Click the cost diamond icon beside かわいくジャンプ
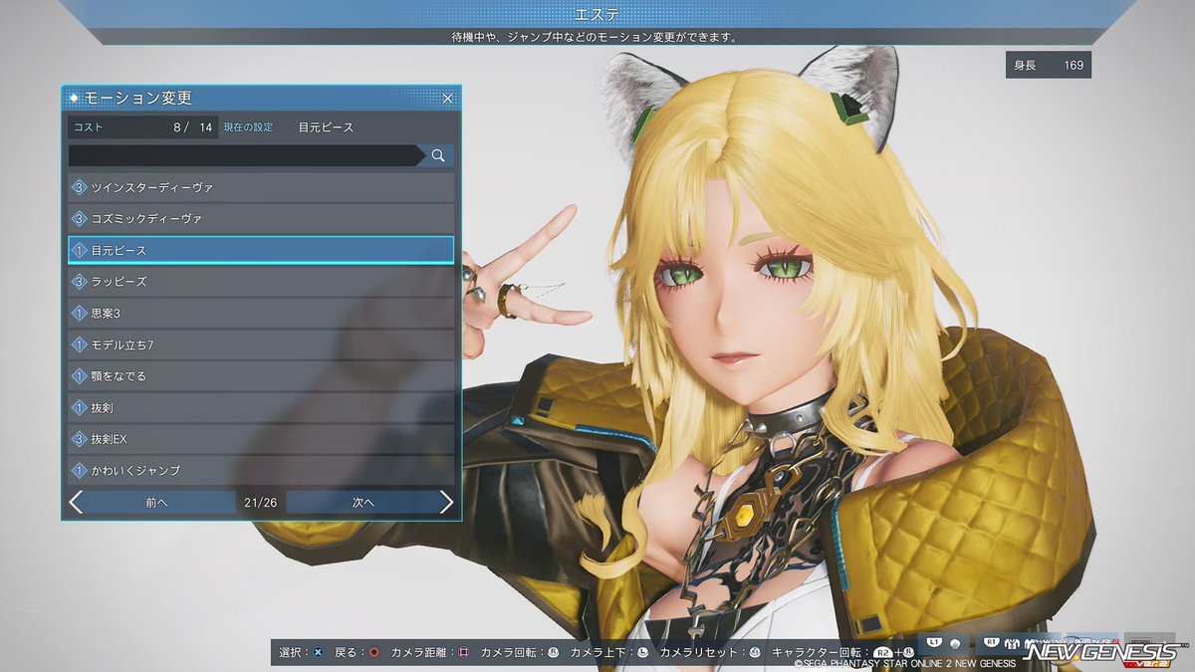The height and width of the screenshot is (672, 1195). coord(80,470)
